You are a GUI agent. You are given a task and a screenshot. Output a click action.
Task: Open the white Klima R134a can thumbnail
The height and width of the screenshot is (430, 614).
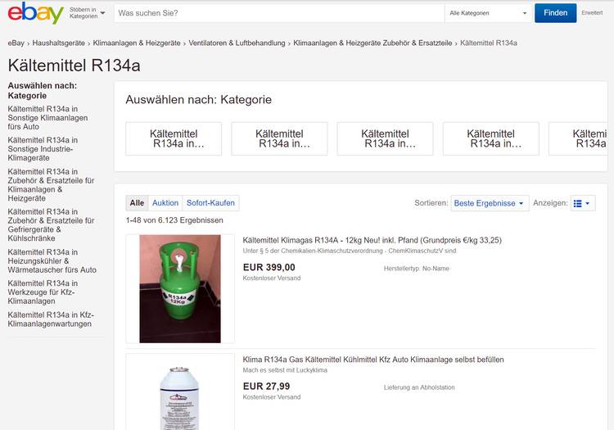pyautogui.click(x=179, y=395)
